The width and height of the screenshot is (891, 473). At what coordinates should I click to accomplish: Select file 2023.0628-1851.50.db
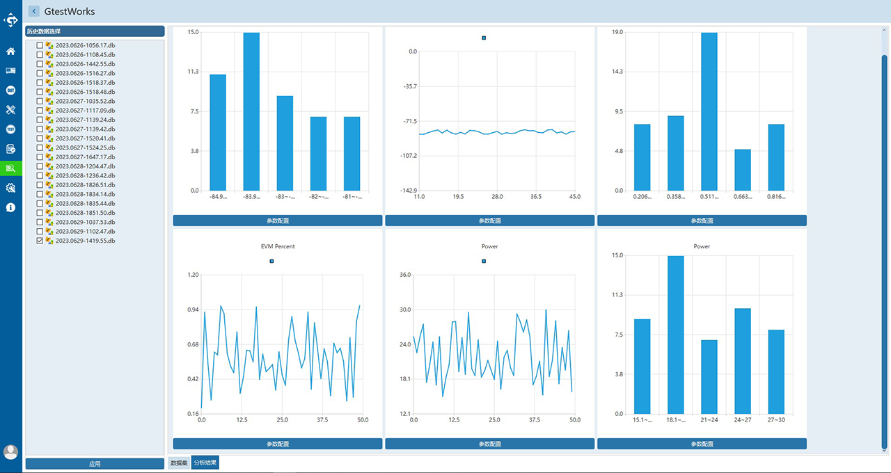(x=86, y=213)
